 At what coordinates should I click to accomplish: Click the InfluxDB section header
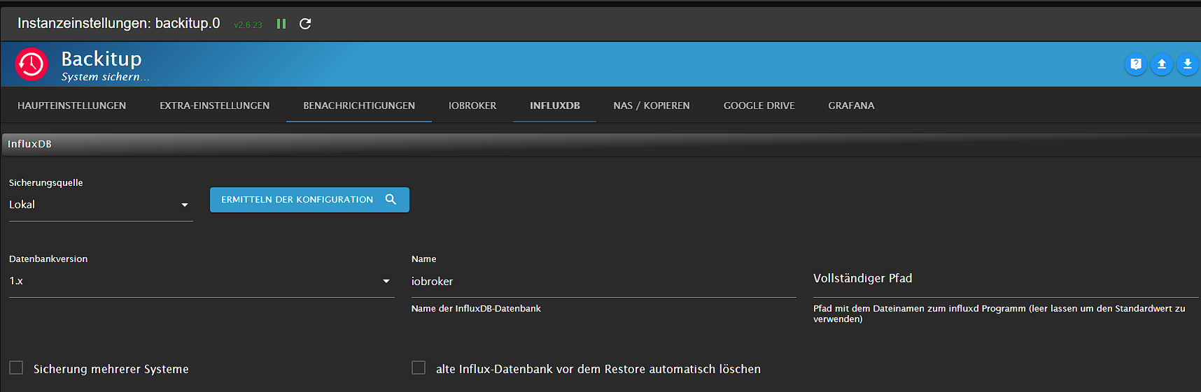point(600,144)
